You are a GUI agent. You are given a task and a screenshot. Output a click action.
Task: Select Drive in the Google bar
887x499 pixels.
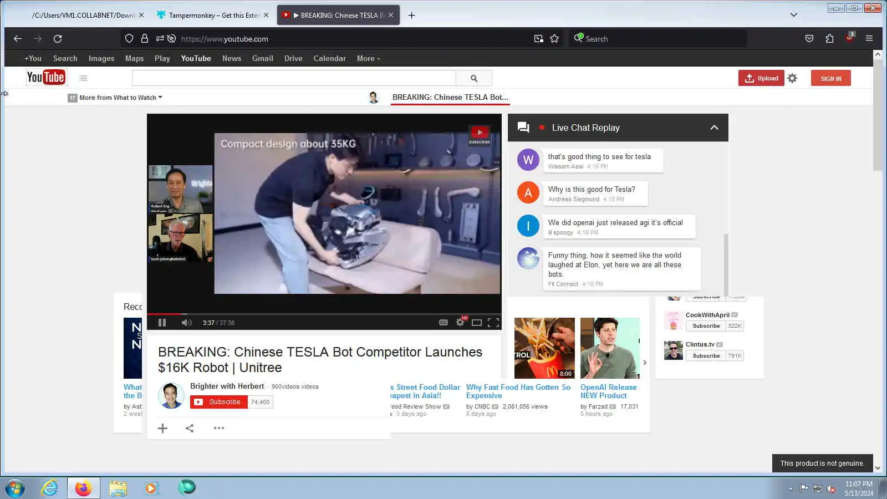[x=293, y=58]
